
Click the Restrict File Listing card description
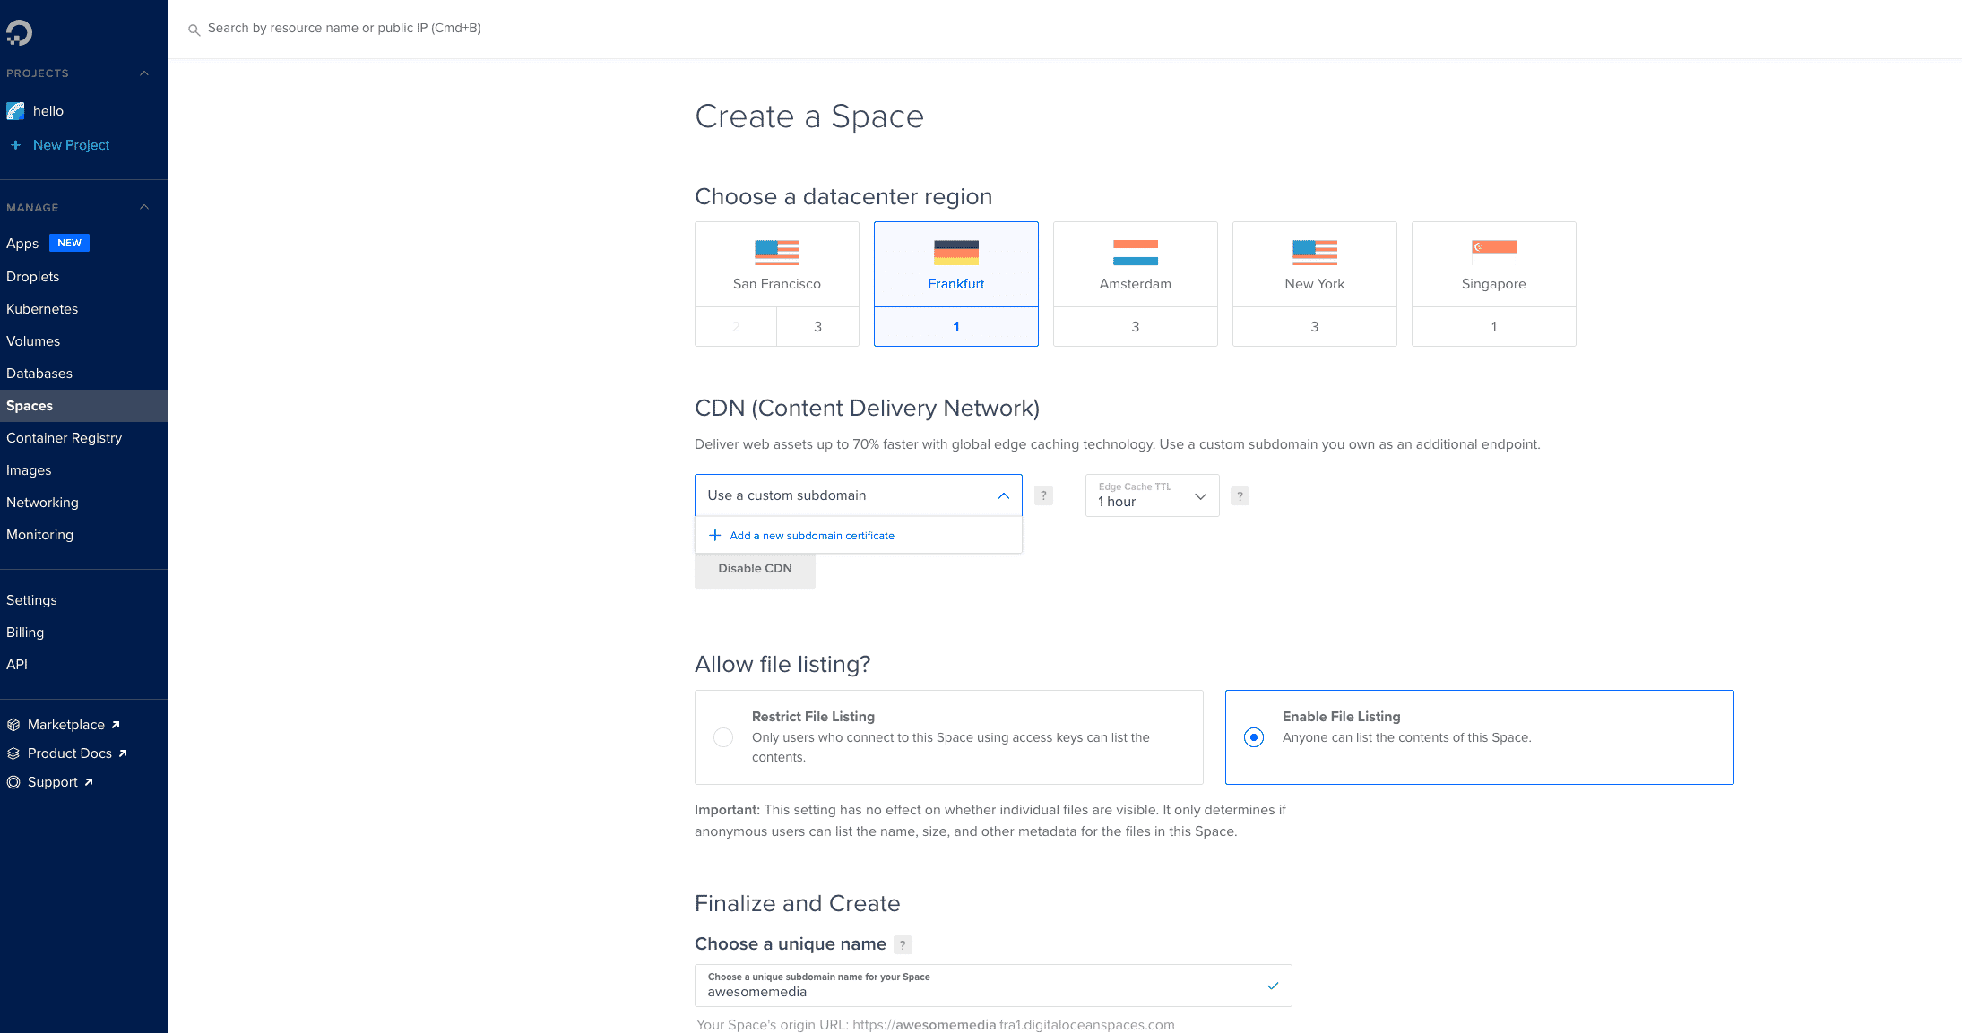tap(951, 747)
